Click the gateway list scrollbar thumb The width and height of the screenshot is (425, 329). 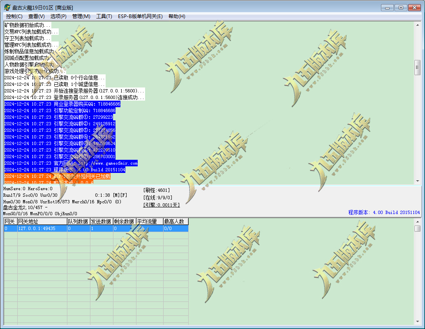click(418, 228)
